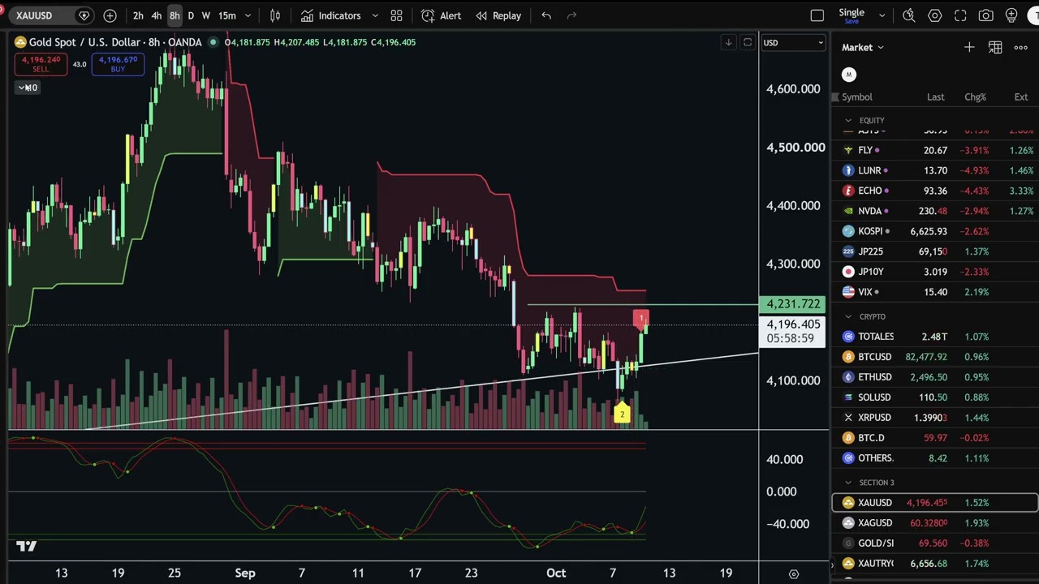Open chart settings gear icon
This screenshot has height=584, width=1039.
[935, 15]
